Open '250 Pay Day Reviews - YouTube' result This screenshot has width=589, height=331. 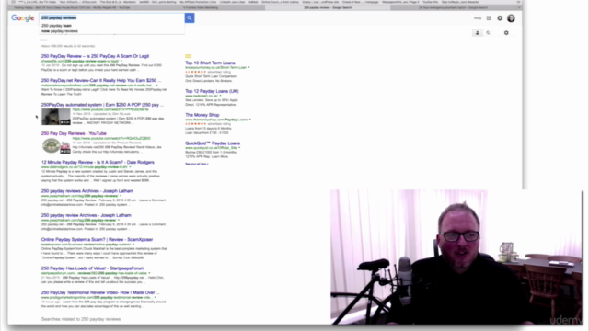point(74,133)
